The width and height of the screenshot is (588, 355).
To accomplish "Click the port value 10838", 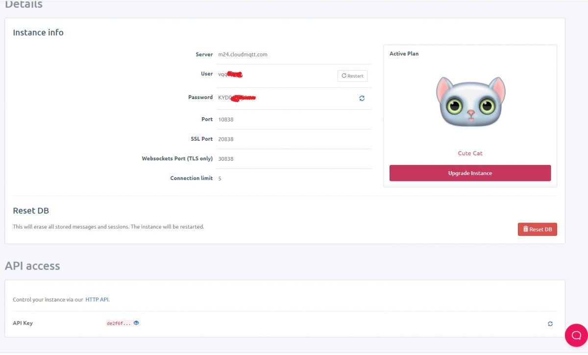I will pyautogui.click(x=225, y=120).
